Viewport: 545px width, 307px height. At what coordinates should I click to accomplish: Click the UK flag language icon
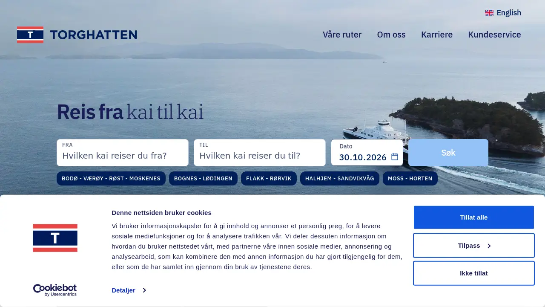click(489, 13)
